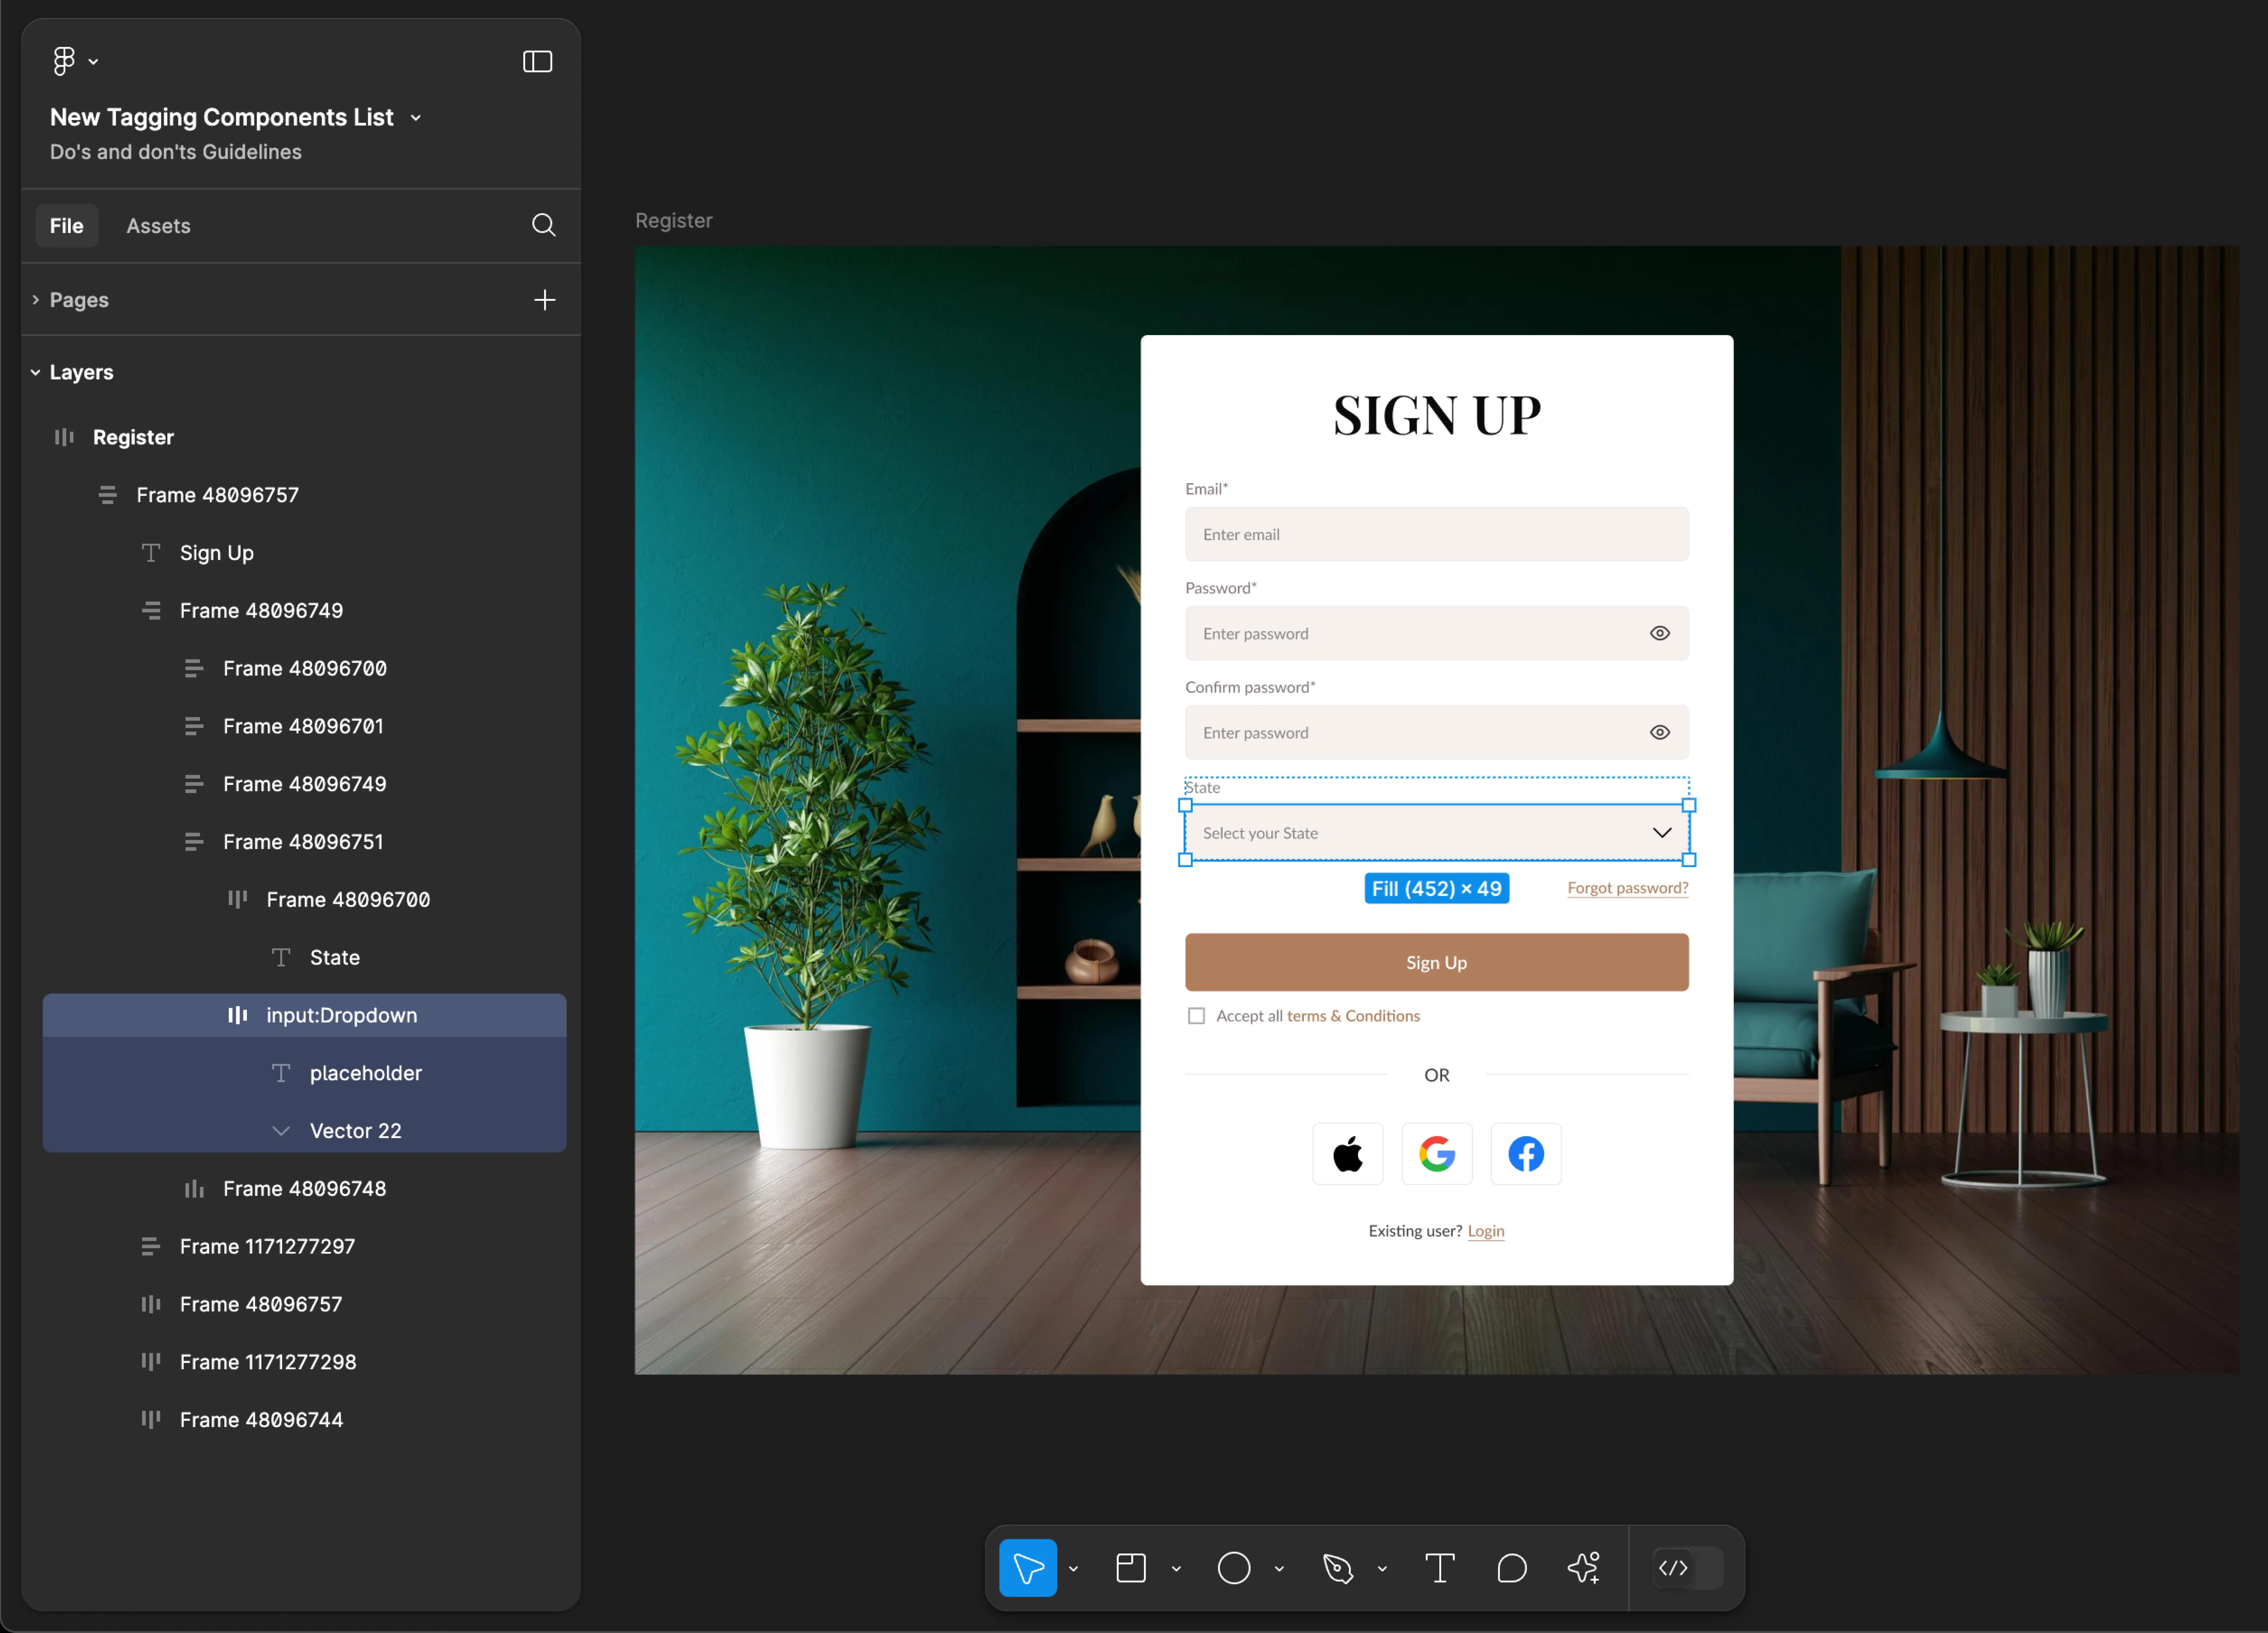This screenshot has width=2268, height=1633.
Task: Open the Figma main menu logo
Action: click(x=64, y=61)
